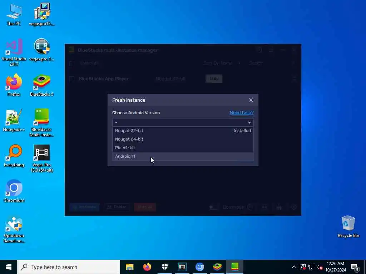This screenshot has width=366, height=274.
Task: Open Windows Start menu
Action: (x=9, y=267)
